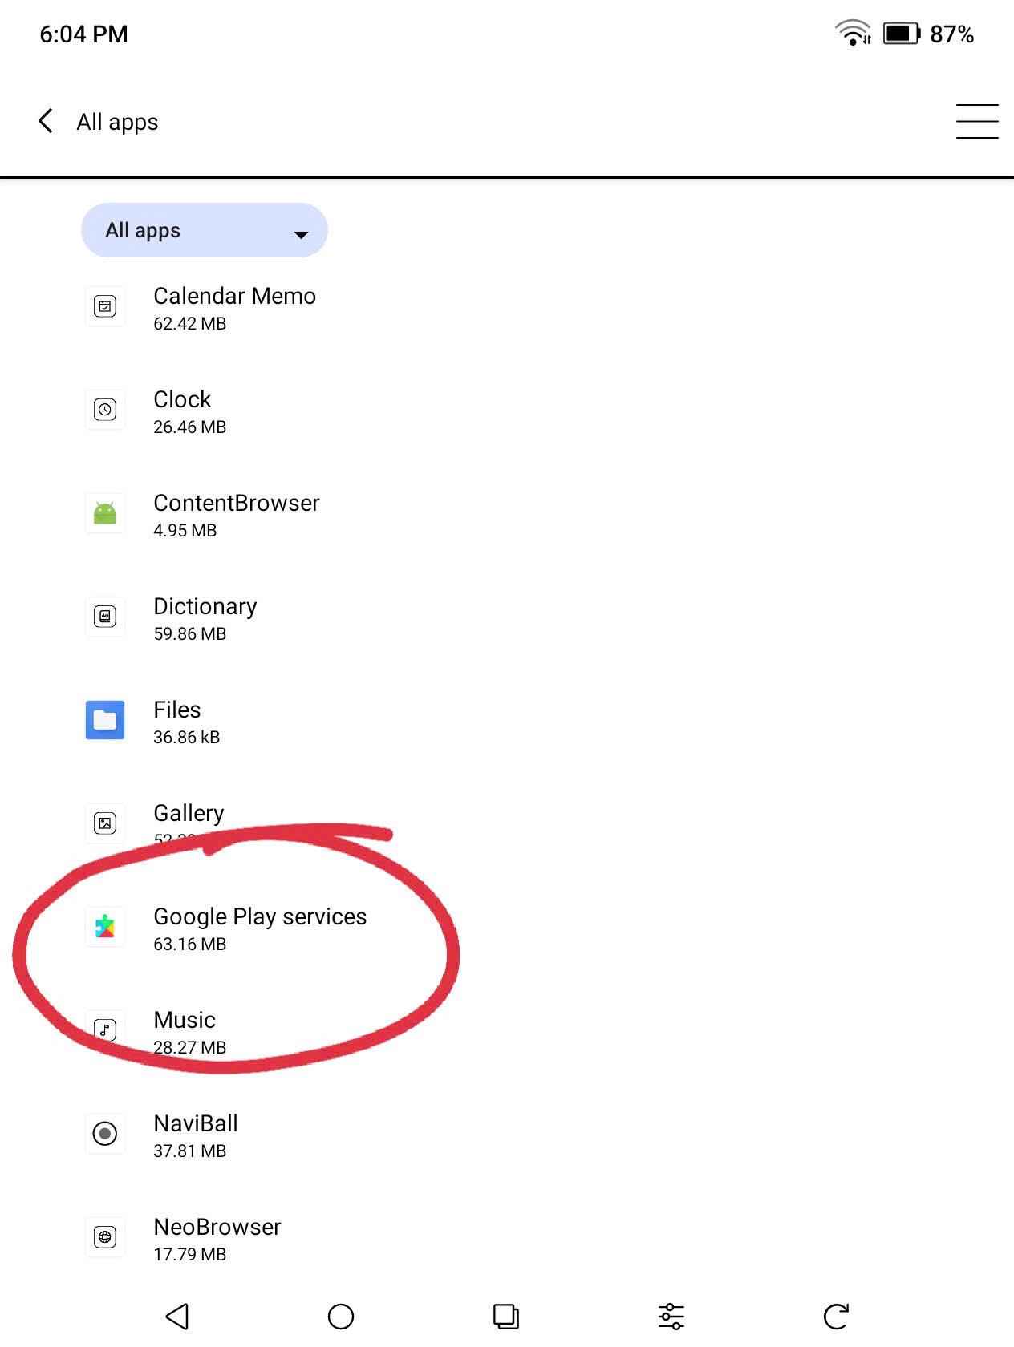Open the hamburger menu in header

pos(976,121)
